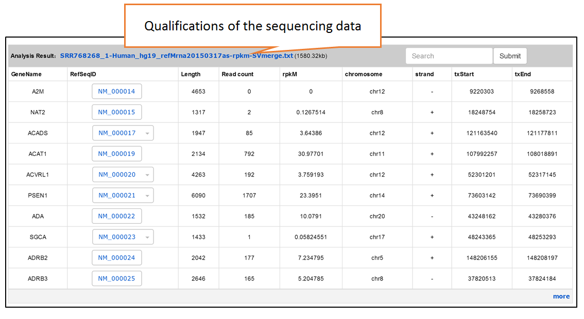The width and height of the screenshot is (584, 319).
Task: Open NM_000025 for ADRB3
Action: 116,278
